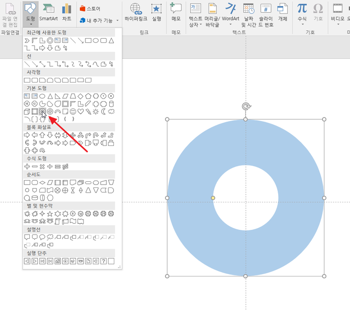The width and height of the screenshot is (350, 310).
Task: Choose the Not Equal equation shape
Action: coord(65,166)
